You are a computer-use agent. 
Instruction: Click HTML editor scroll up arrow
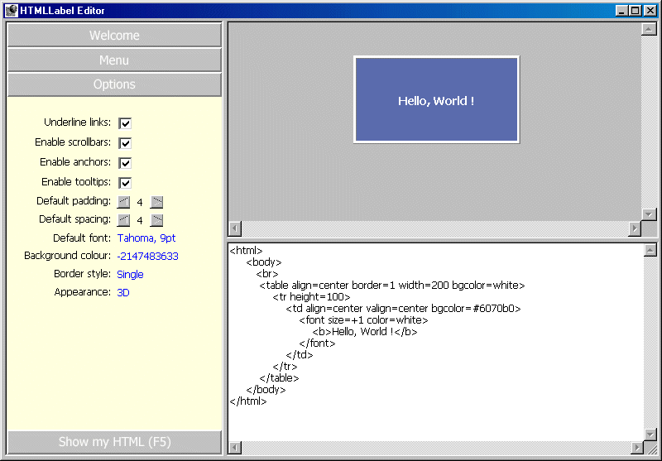[650, 250]
